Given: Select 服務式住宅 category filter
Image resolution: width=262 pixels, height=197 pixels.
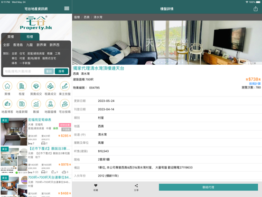Looking at the screenshot, I should [49, 59].
